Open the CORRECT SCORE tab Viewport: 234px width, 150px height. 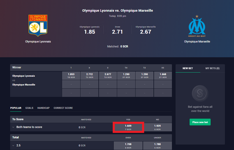pos(63,108)
